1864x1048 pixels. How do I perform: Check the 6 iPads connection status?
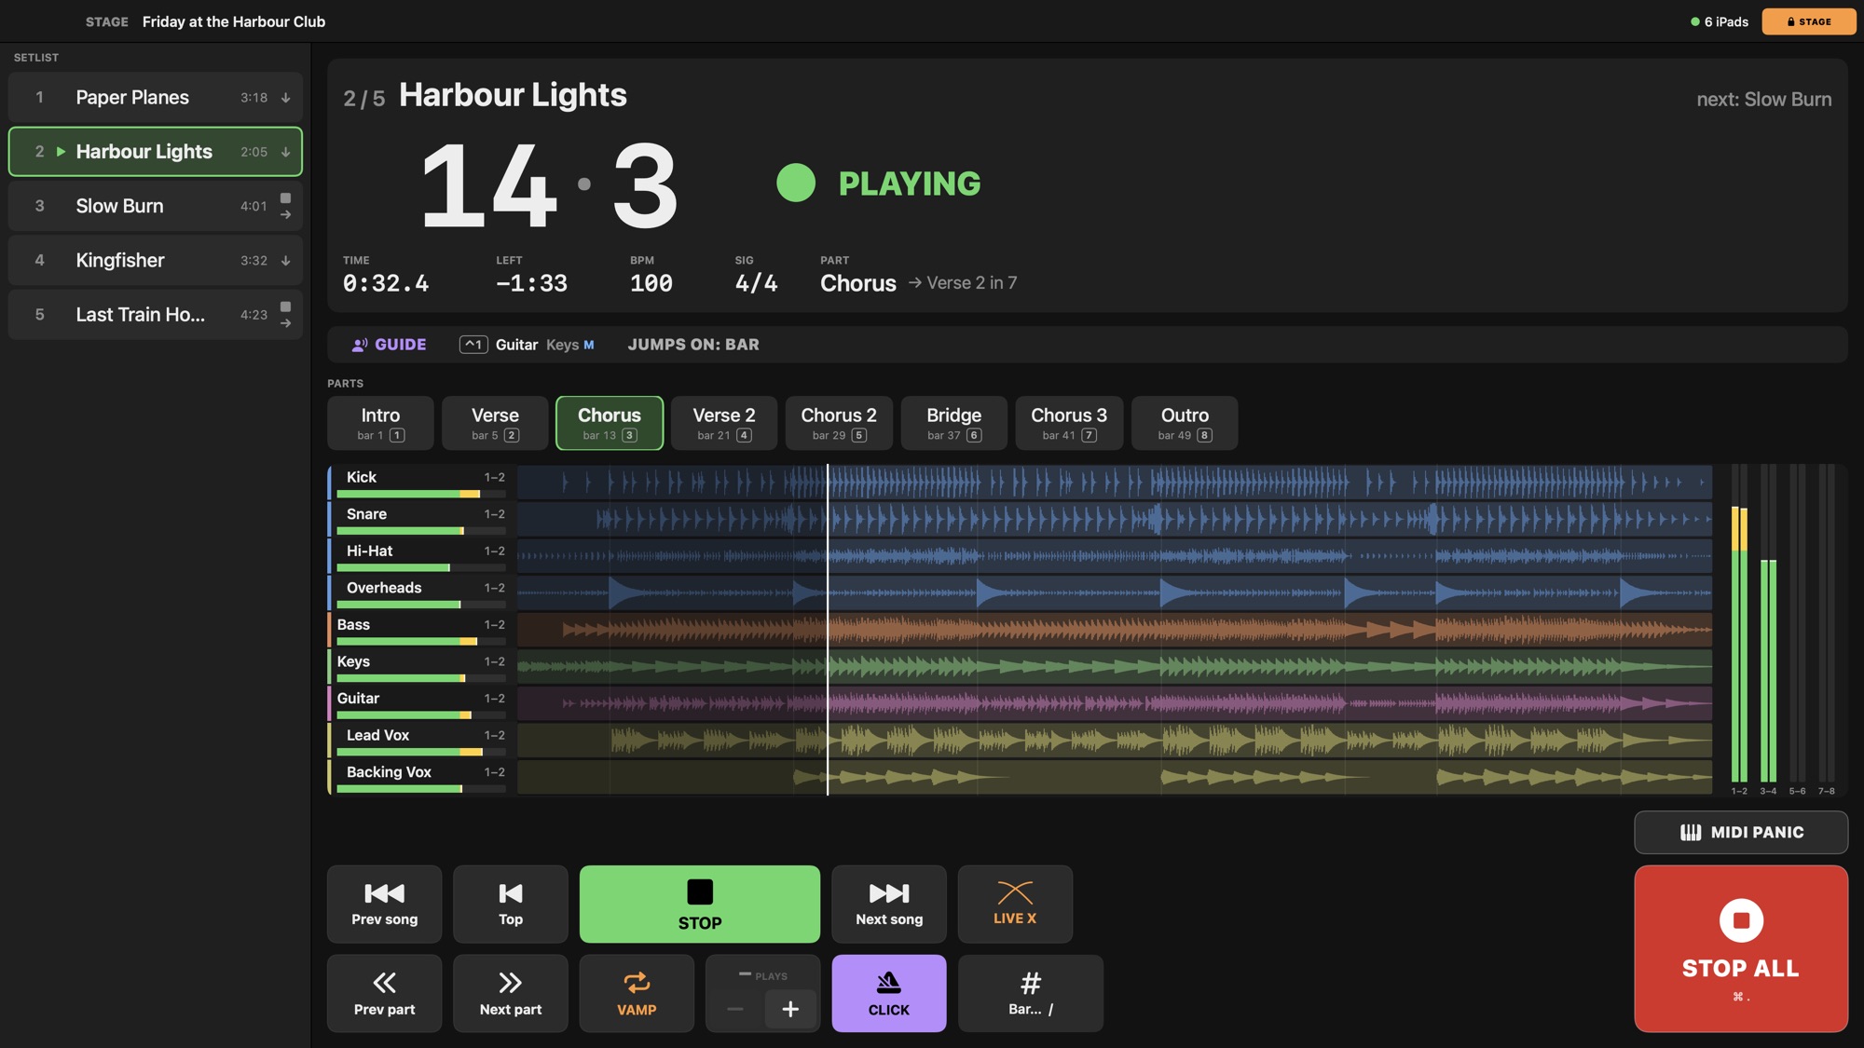coord(1719,21)
